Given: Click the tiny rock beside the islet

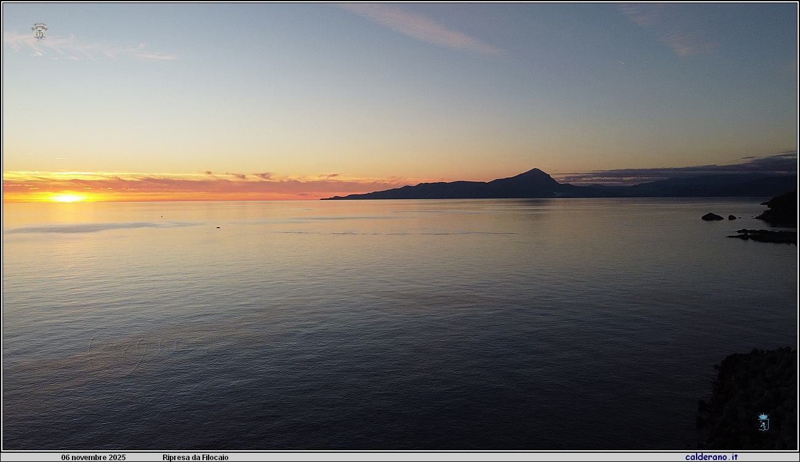Looking at the screenshot, I should (x=732, y=217).
